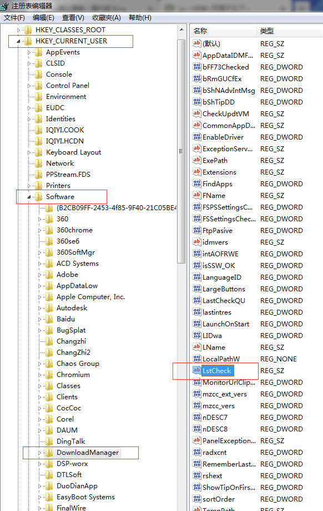Click the Adobe key folder icon

pos(49,274)
